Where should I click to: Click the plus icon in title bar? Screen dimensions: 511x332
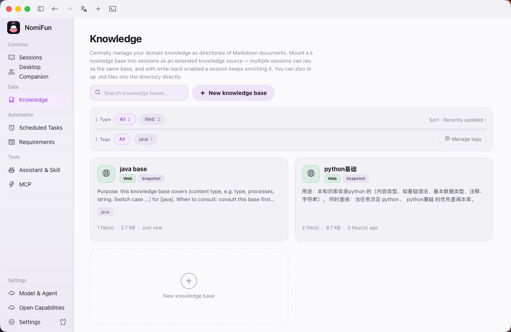(x=98, y=9)
